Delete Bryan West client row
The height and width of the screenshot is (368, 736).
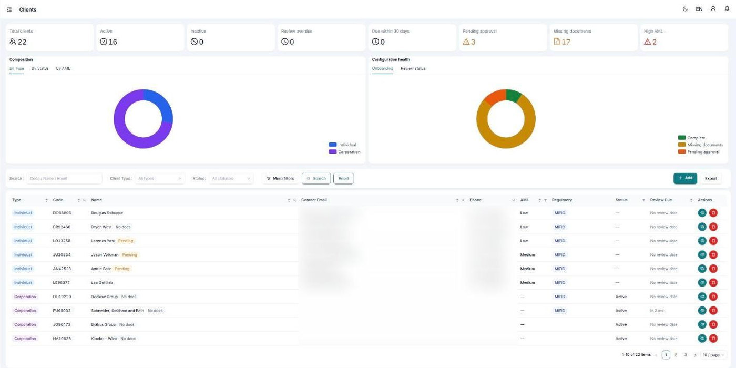click(713, 227)
